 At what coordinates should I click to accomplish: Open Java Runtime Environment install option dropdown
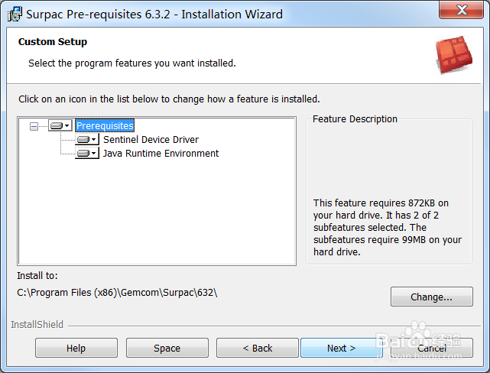(87, 154)
